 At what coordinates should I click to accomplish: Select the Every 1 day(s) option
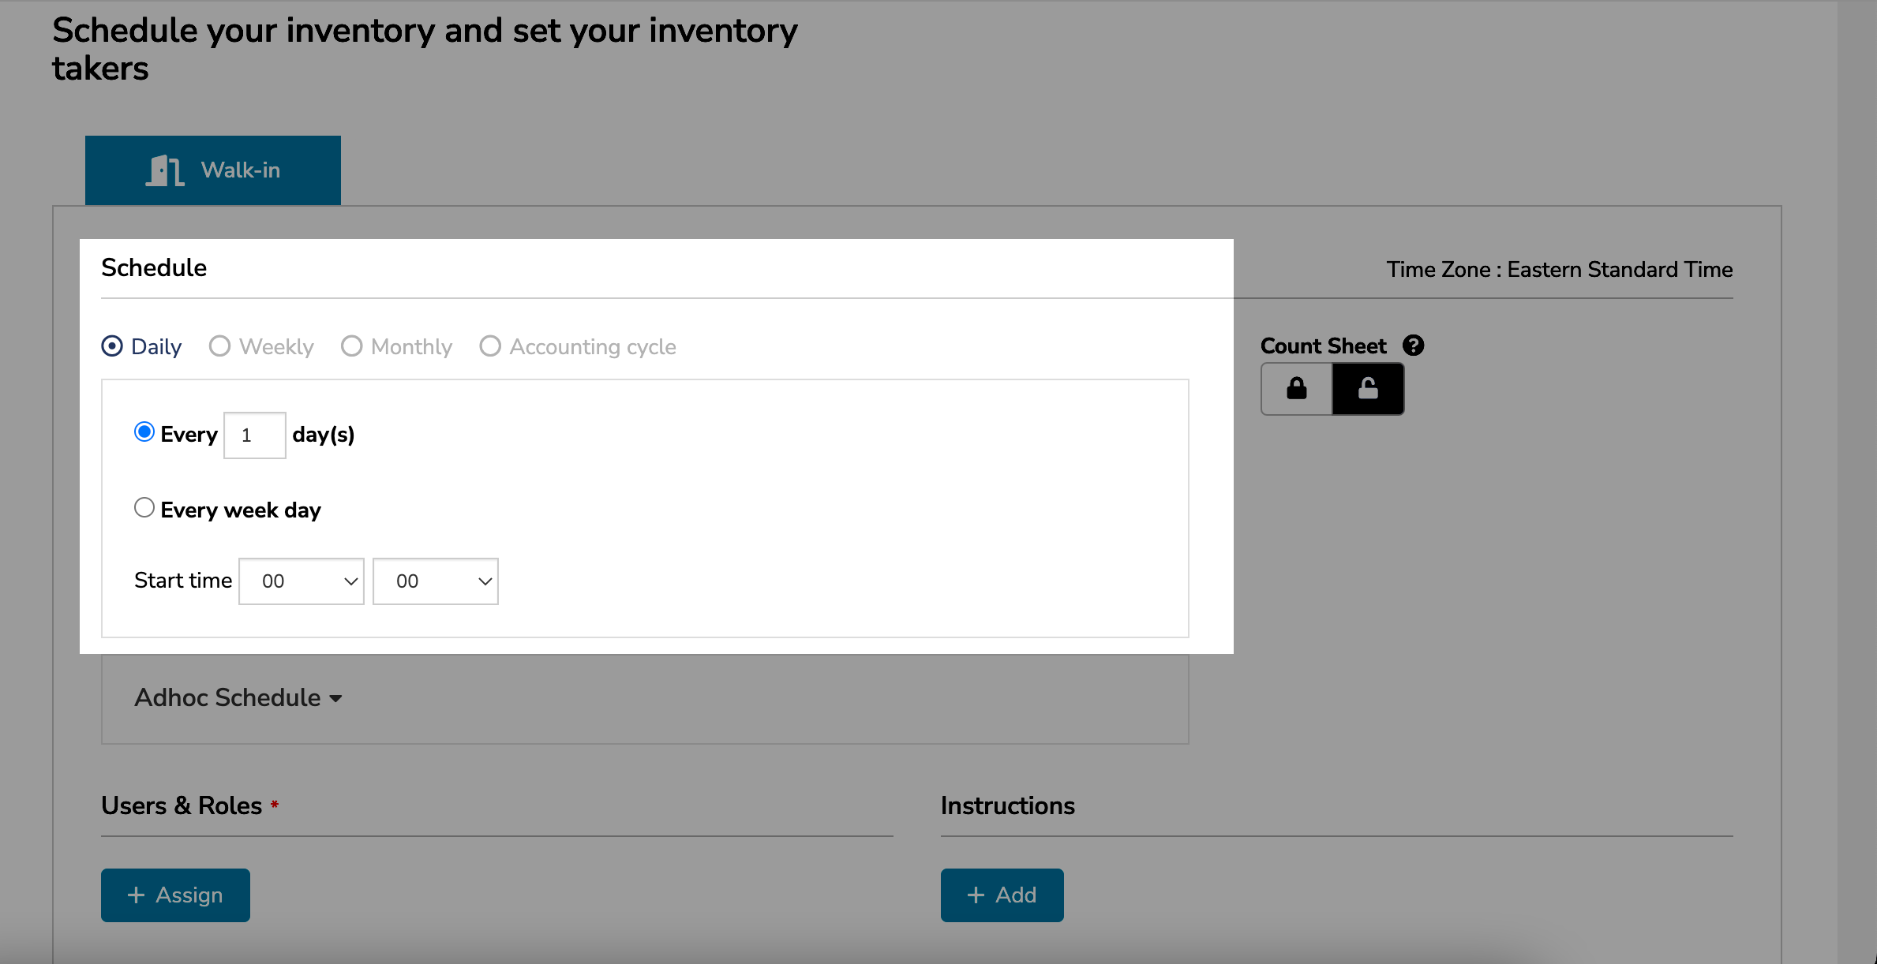pyautogui.click(x=144, y=432)
